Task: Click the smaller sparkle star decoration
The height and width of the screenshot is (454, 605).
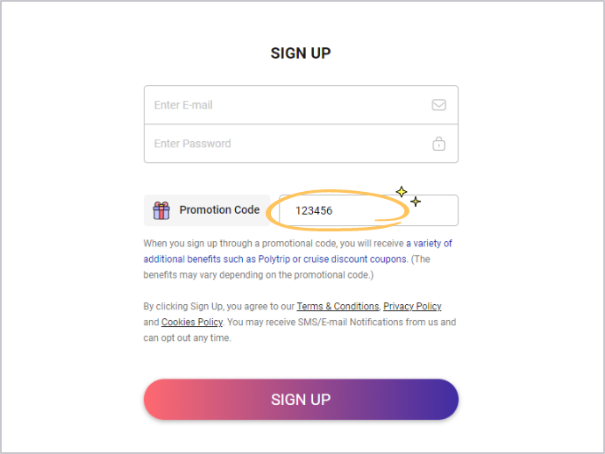Action: pyautogui.click(x=416, y=202)
